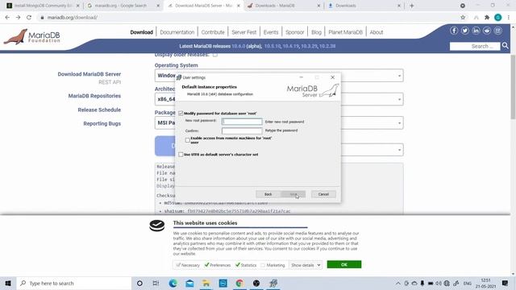The image size is (516, 290).
Task: Click the site search magnifier icon
Action: (506, 46)
